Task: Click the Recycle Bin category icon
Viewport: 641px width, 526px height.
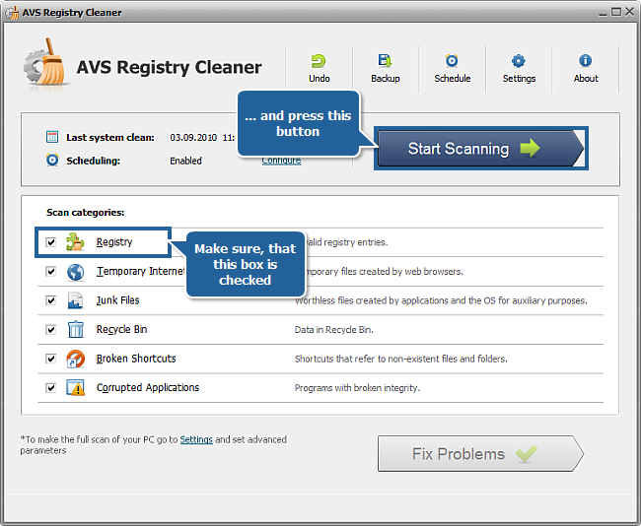Action: tap(76, 329)
